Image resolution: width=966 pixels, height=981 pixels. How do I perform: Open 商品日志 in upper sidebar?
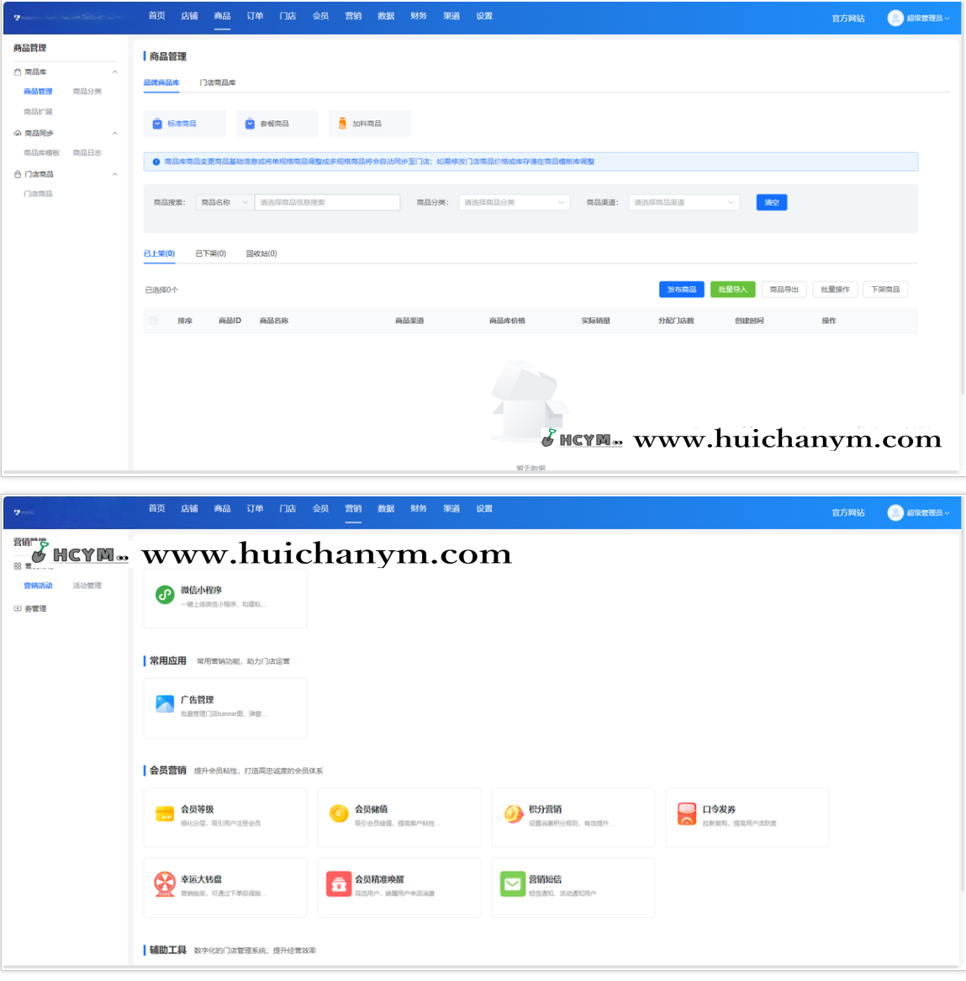87,153
